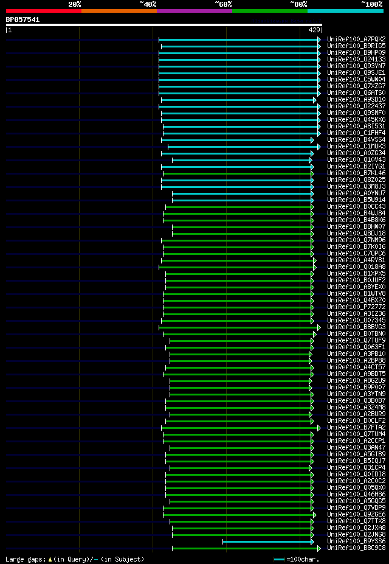Click the red 20% identity legend segment
Image resolution: width=389 pixels, height=564 pixels.
click(x=44, y=11)
